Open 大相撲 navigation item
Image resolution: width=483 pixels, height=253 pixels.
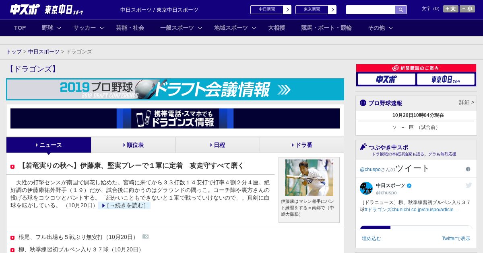pos(277,28)
